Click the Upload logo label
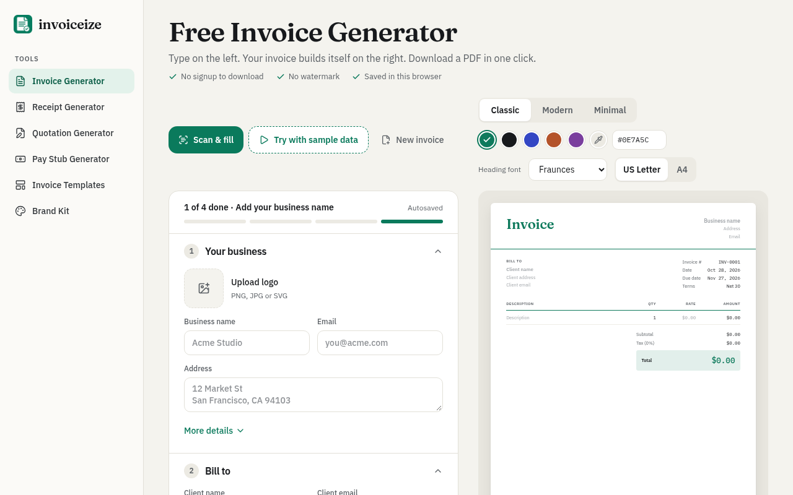The image size is (793, 495). pyautogui.click(x=255, y=282)
